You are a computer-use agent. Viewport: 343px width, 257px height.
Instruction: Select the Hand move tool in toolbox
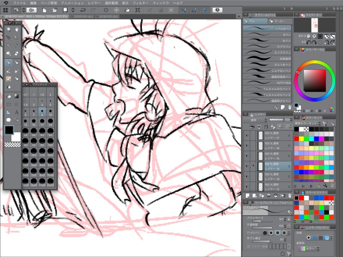point(17,29)
